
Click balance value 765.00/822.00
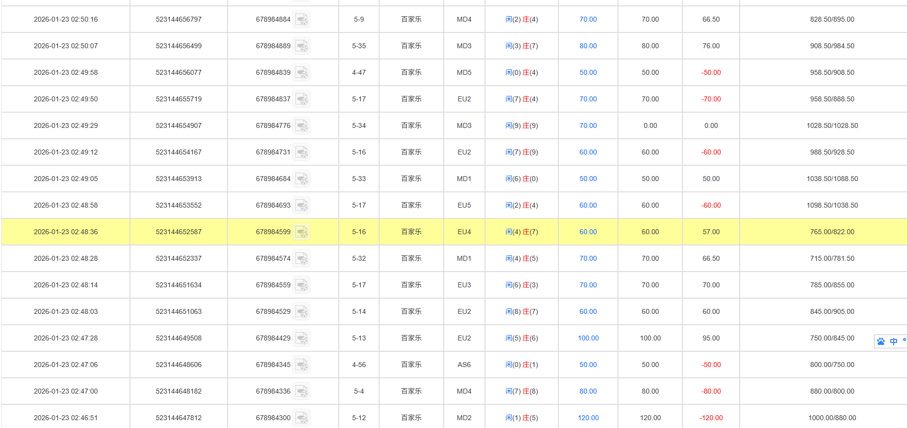(x=832, y=232)
